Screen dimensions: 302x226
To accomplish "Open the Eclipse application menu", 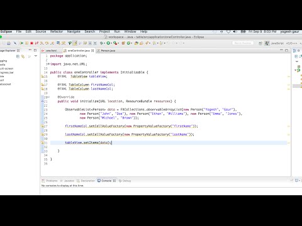I will tap(6, 31).
